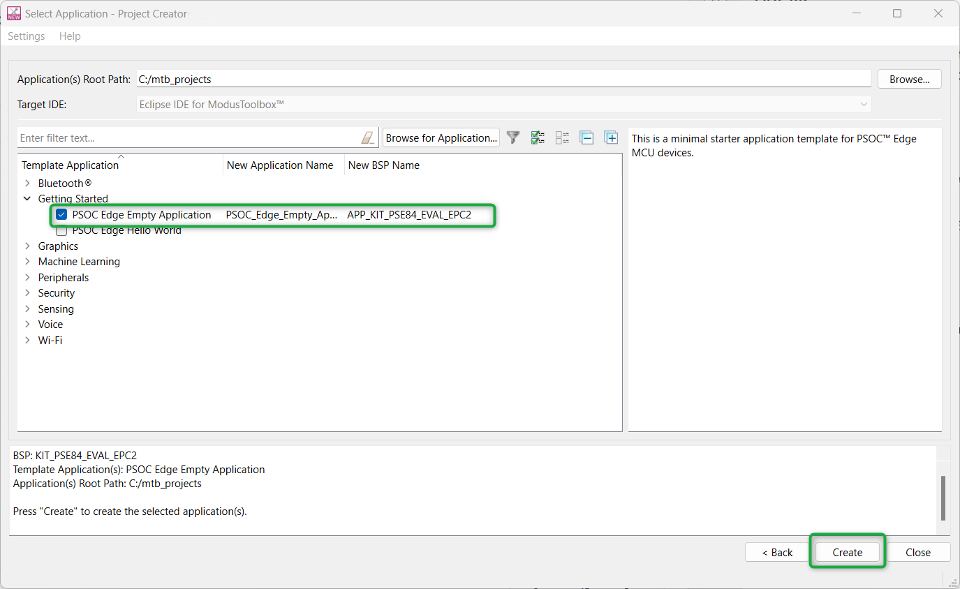Click the Browse... button for root path
Image resolution: width=960 pixels, height=589 pixels.
pos(909,80)
